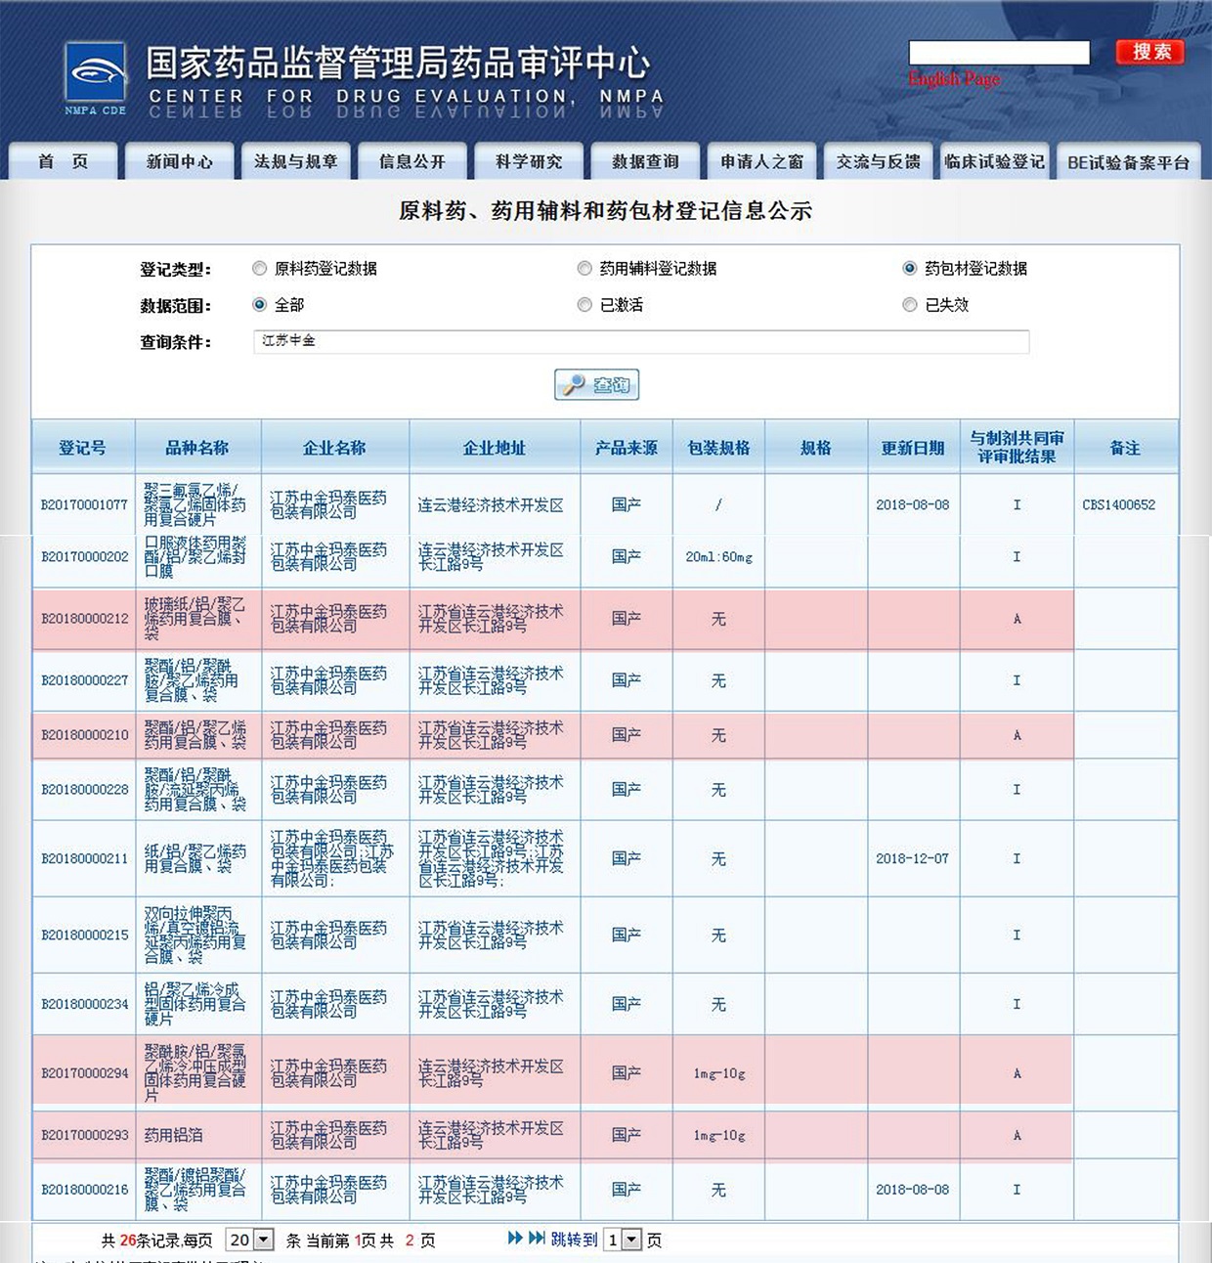
Task: Select 药用辅料登记数据 radio option
Action: [584, 269]
